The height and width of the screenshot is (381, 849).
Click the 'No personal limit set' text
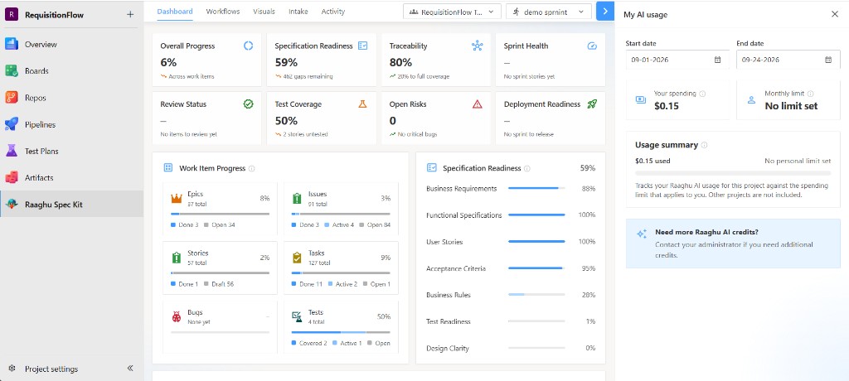[798, 161]
